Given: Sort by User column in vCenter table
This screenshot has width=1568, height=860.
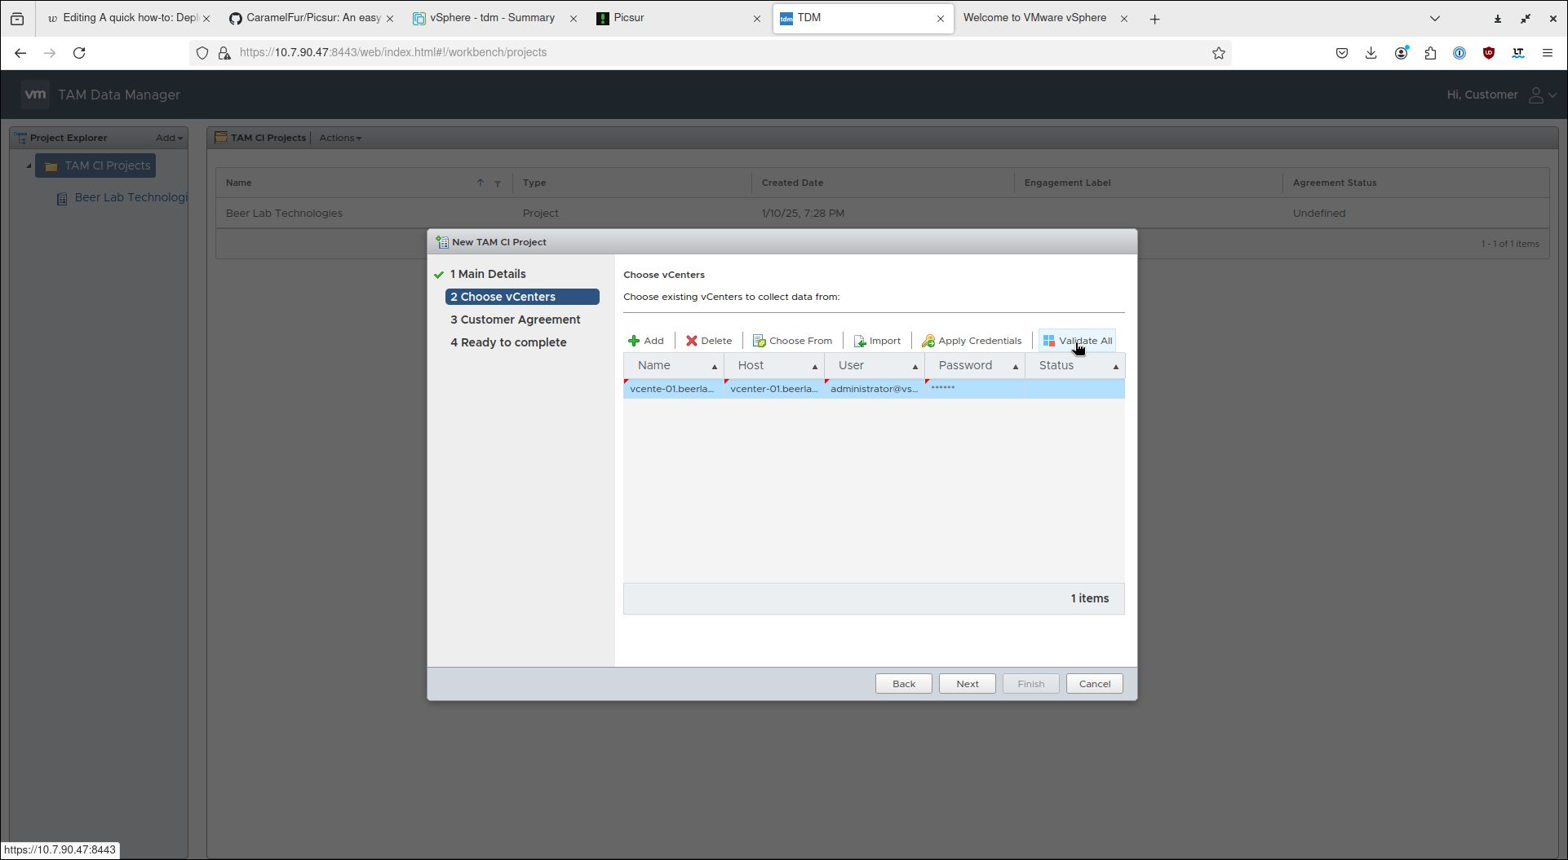Looking at the screenshot, I should click(x=874, y=365).
